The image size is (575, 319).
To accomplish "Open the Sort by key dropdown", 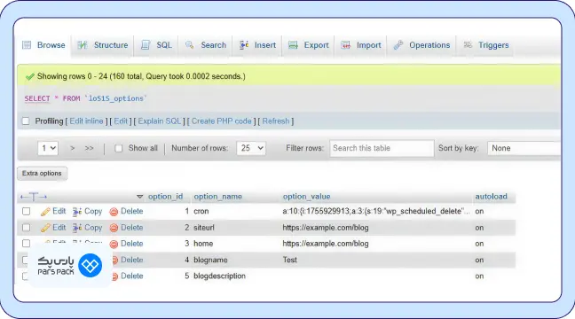I will (524, 148).
